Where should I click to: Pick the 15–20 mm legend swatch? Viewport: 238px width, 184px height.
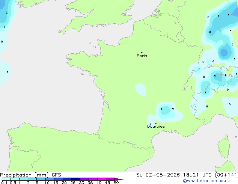59,179
